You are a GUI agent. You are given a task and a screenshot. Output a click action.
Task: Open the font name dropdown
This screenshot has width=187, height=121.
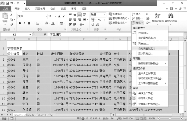click(46, 16)
